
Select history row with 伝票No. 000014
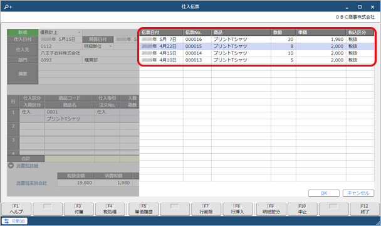point(257,53)
